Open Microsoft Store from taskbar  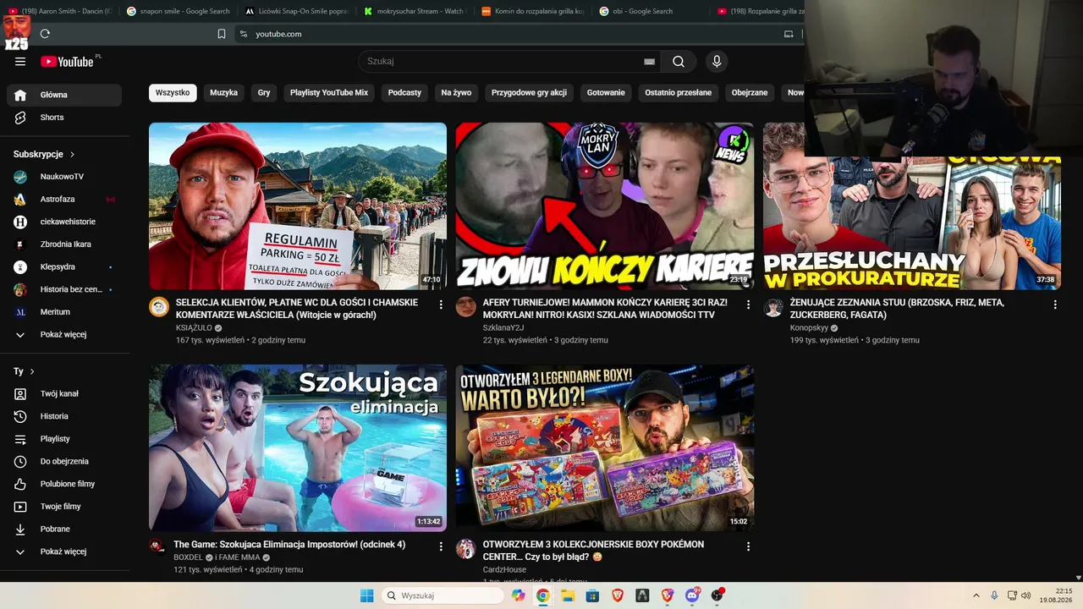(592, 595)
